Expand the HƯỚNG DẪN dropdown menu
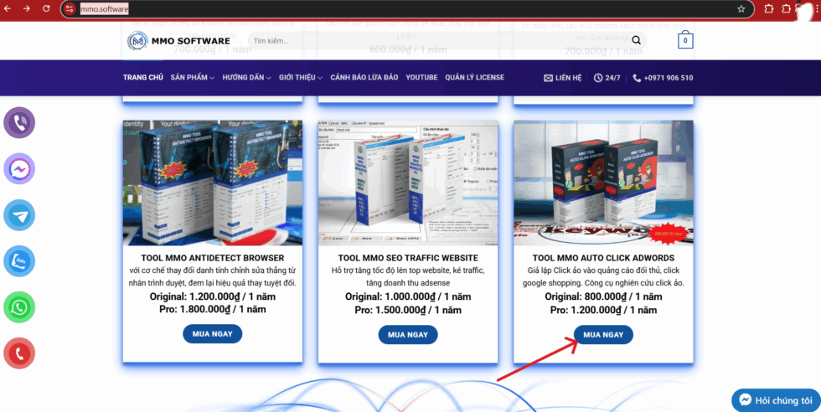Viewport: 821px width, 412px height. click(x=246, y=78)
